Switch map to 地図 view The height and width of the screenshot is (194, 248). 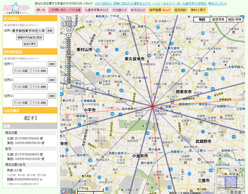(202, 19)
